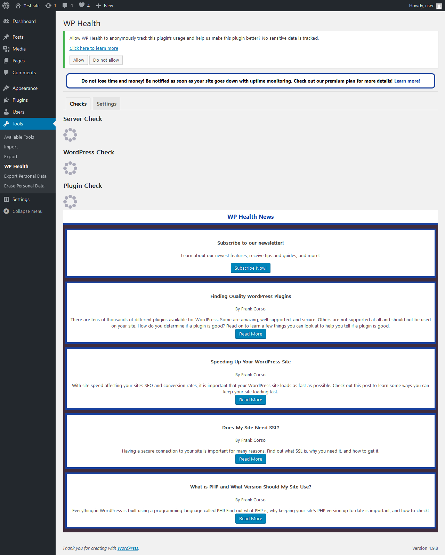The width and height of the screenshot is (445, 555).
Task: Click the user avatar at top right
Action: click(x=439, y=6)
